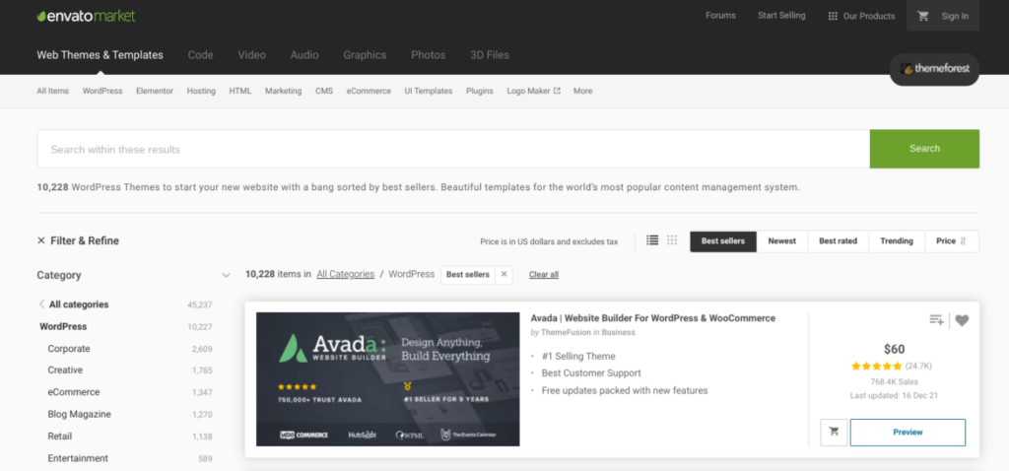Sort by Newest
This screenshot has height=471, width=1009.
pyautogui.click(x=781, y=241)
